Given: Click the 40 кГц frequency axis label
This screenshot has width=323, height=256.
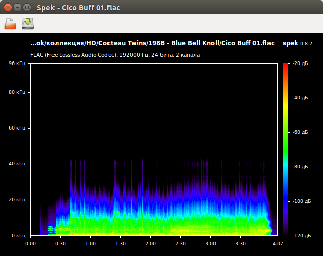Looking at the screenshot, I should [x=17, y=164].
